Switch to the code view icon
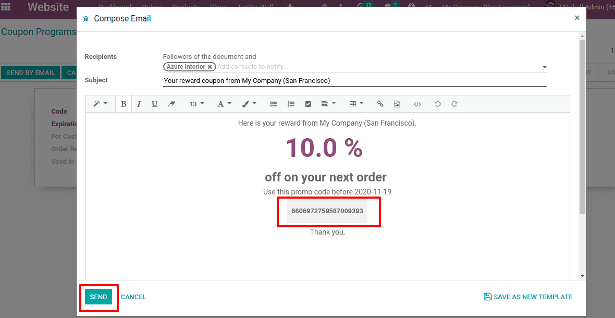The height and width of the screenshot is (318, 615). [417, 104]
